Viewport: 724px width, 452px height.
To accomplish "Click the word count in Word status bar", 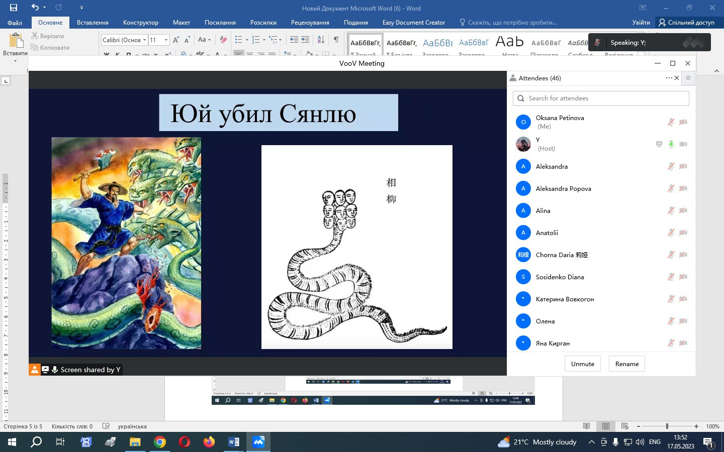I will tap(72, 426).
